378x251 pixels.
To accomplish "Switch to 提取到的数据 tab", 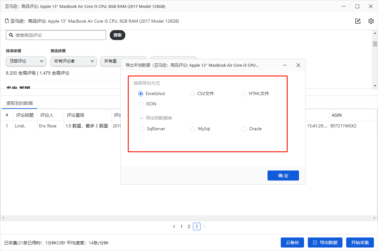I will click(19, 103).
